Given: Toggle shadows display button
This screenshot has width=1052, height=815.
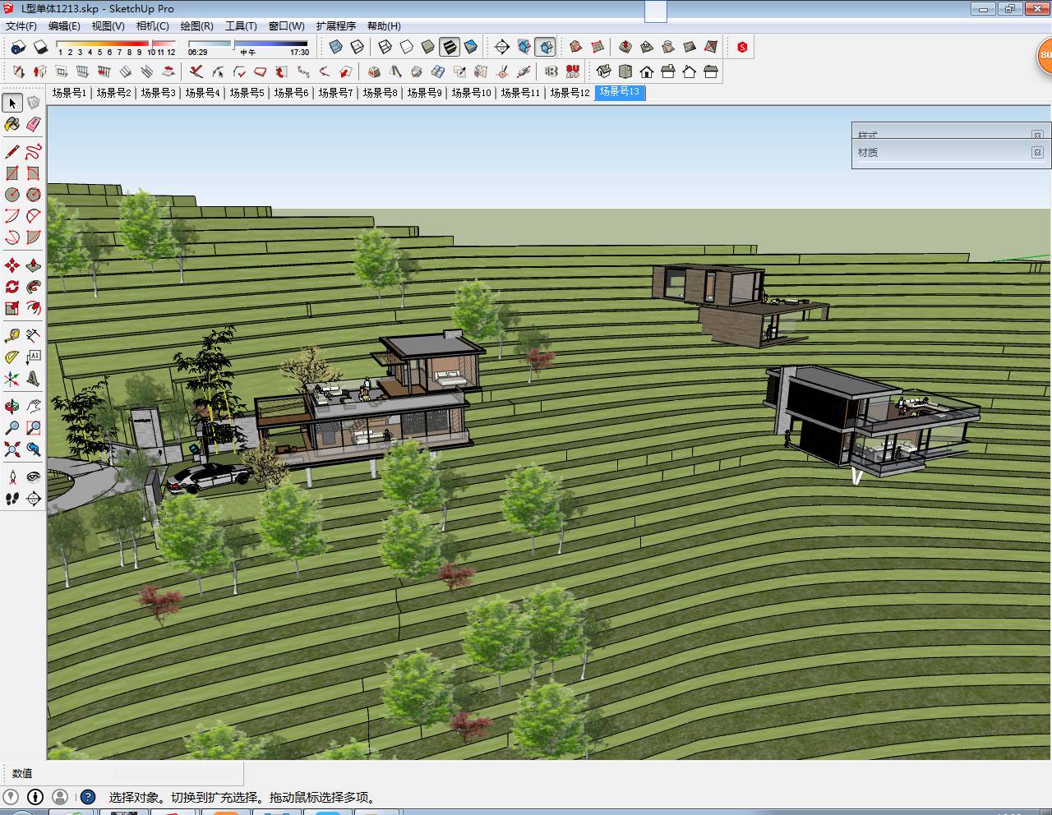Looking at the screenshot, I should coord(40,47).
